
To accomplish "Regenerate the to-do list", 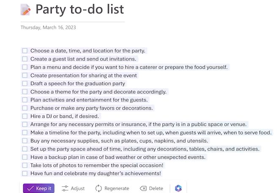I will point(112,188).
